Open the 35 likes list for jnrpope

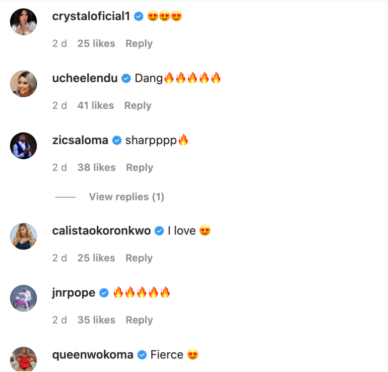click(96, 320)
